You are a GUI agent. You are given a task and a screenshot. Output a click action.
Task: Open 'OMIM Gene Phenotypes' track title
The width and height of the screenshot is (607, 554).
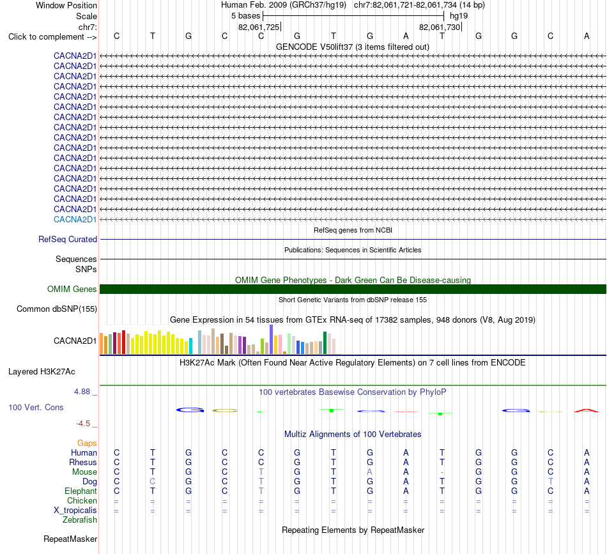(x=353, y=280)
